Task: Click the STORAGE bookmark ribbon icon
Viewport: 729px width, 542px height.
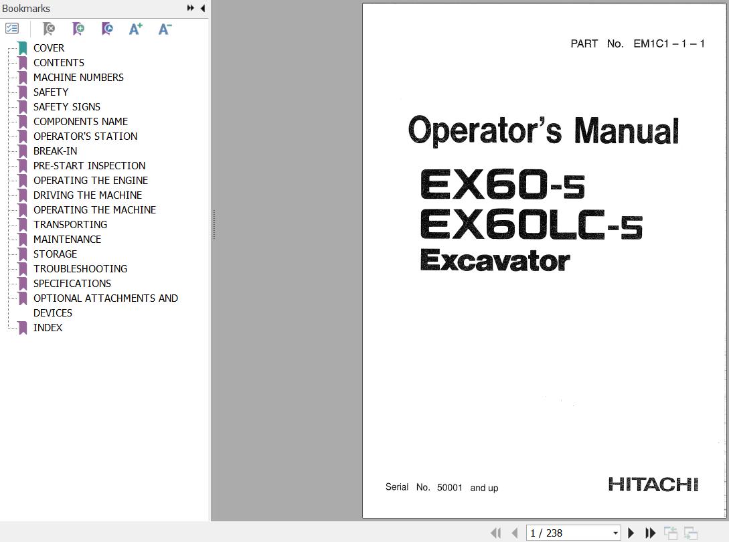Action: tap(23, 254)
